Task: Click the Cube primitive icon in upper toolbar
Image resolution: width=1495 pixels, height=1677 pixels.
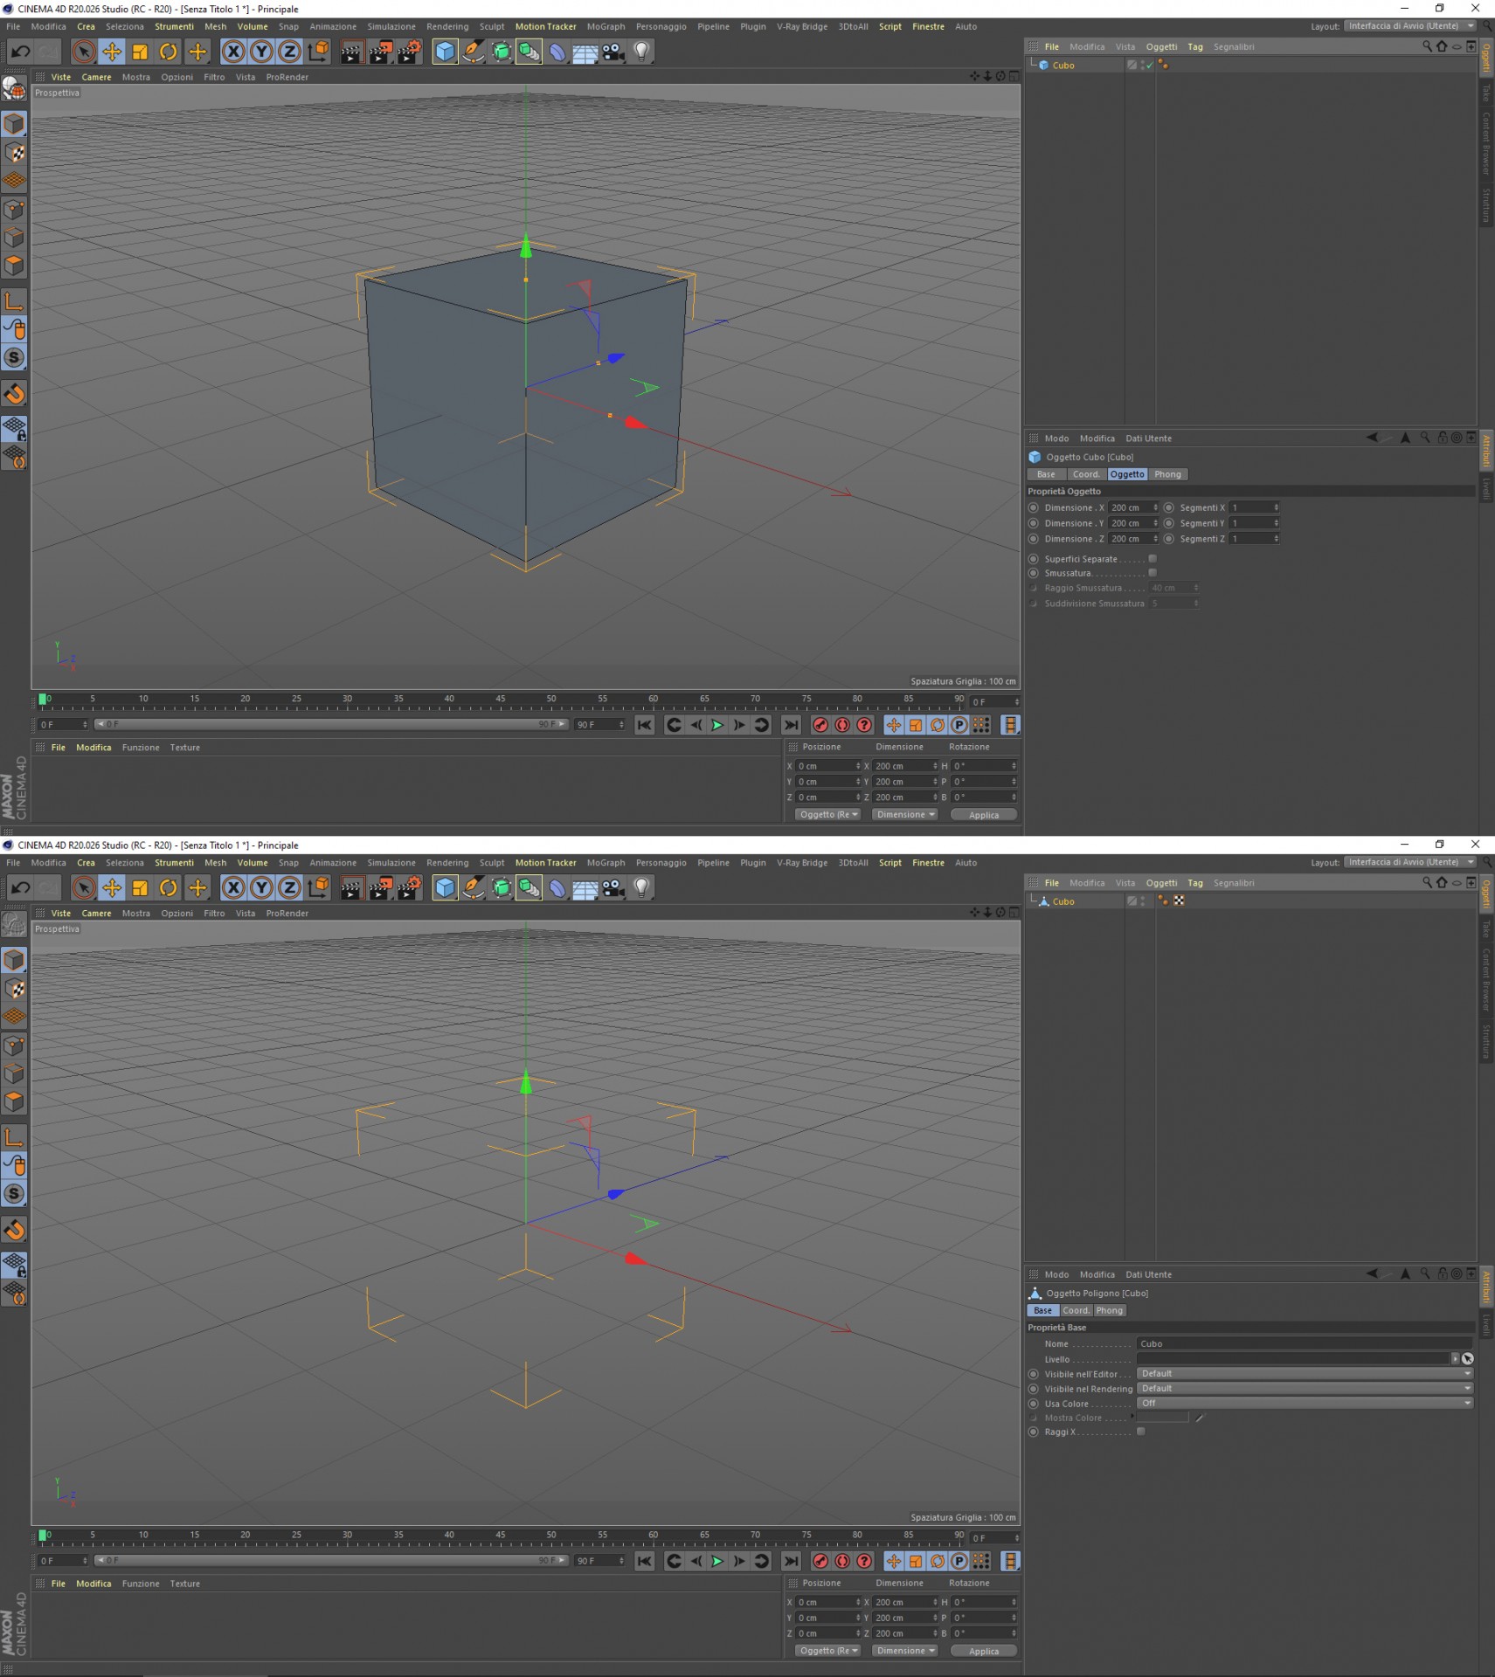Action: coord(445,52)
